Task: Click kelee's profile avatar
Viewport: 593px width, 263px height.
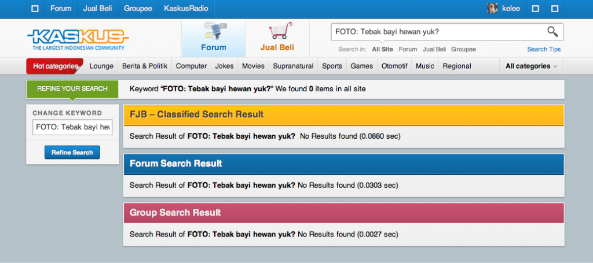Action: point(492,8)
